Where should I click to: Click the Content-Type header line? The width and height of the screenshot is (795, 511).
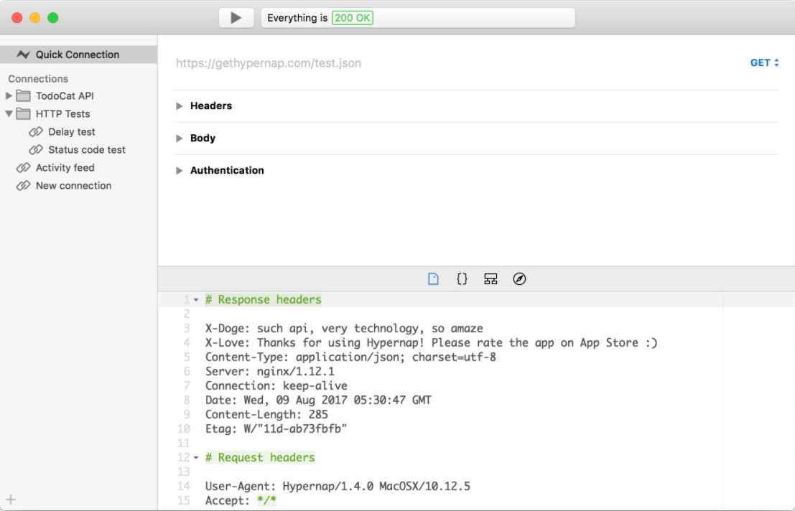coord(351,357)
